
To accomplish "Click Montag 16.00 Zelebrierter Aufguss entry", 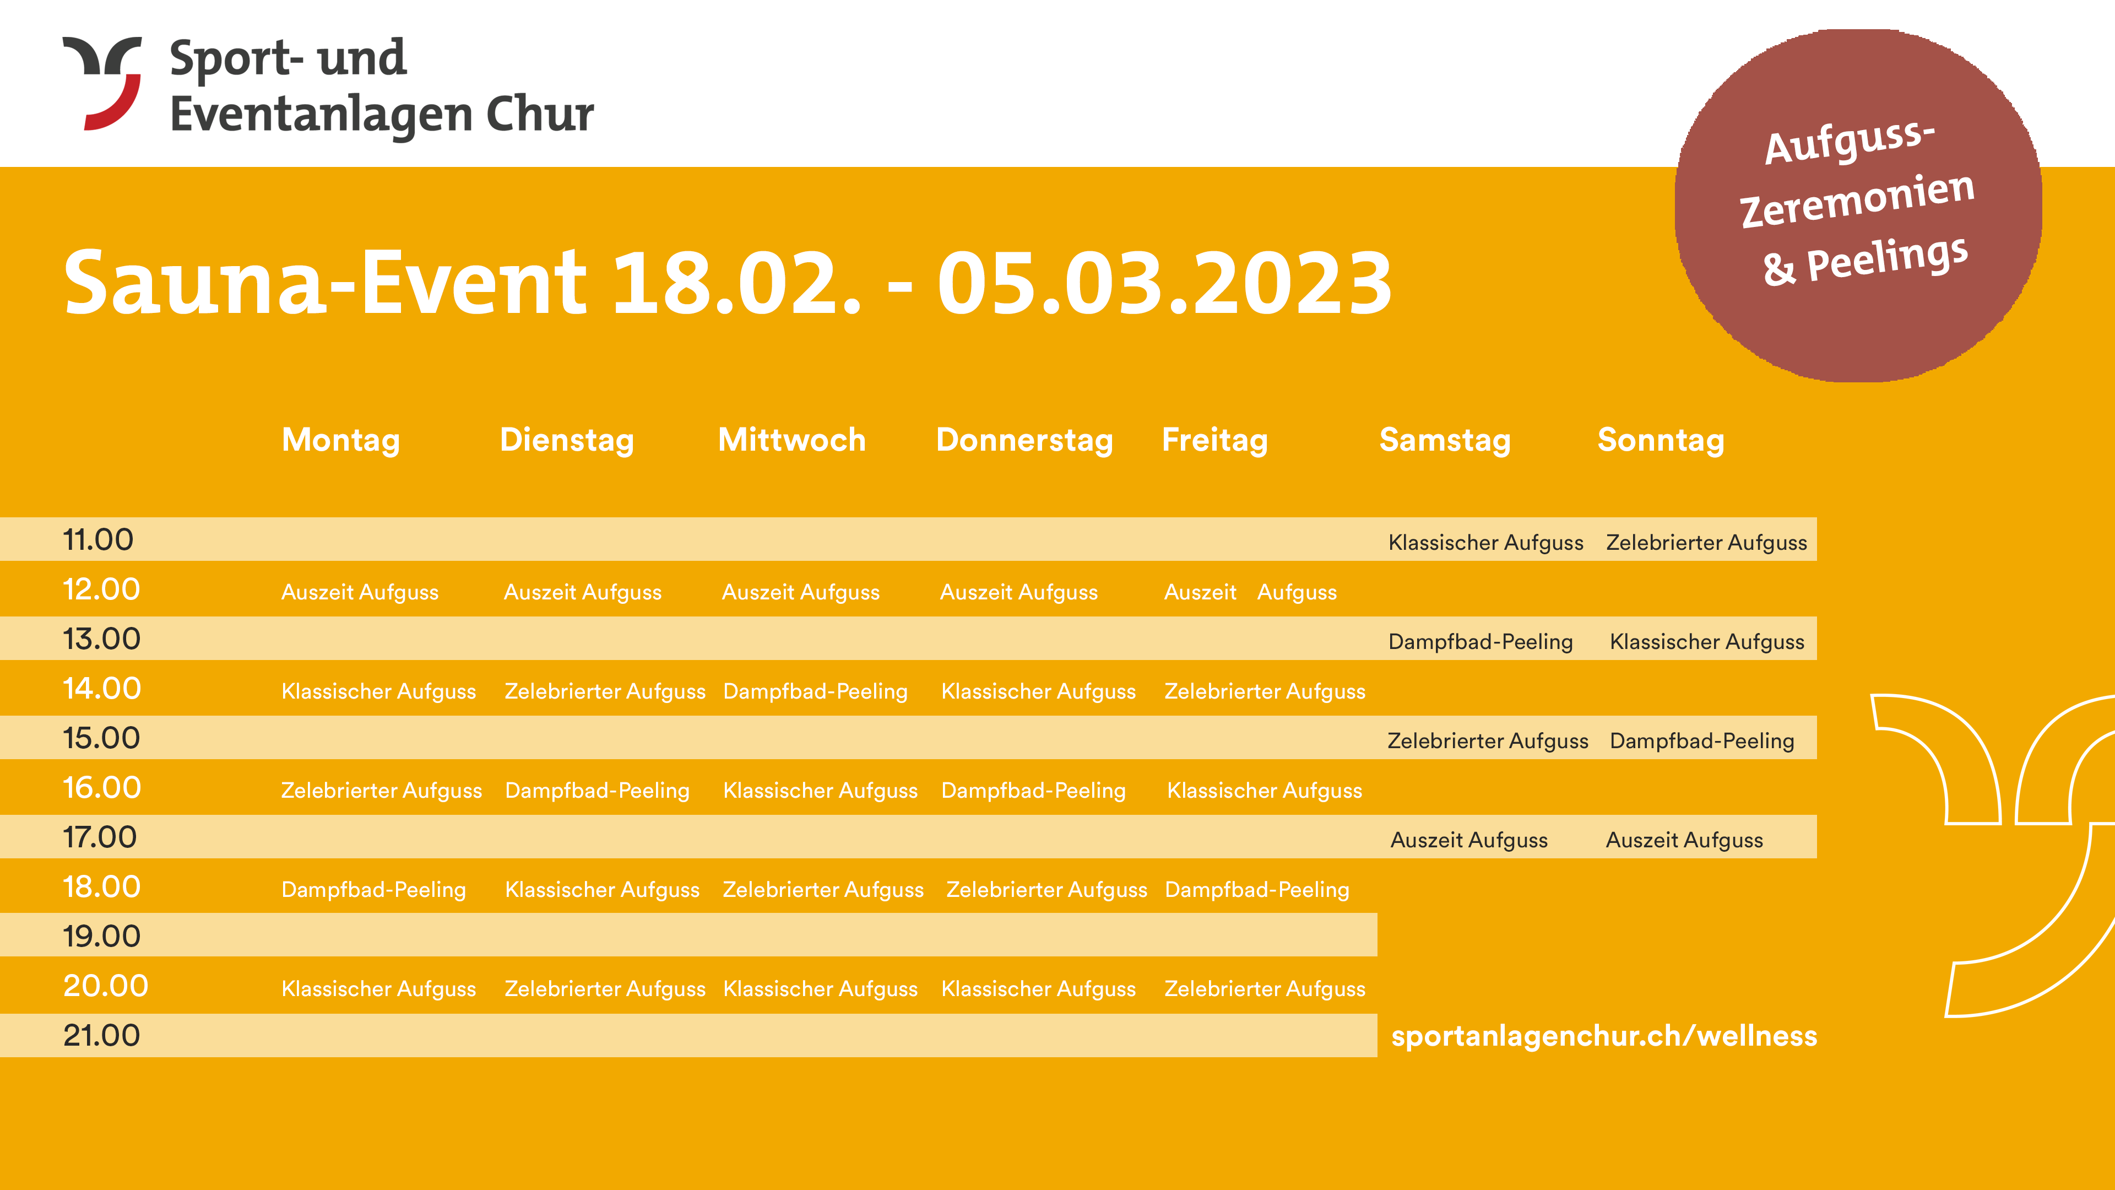I will tap(382, 791).
